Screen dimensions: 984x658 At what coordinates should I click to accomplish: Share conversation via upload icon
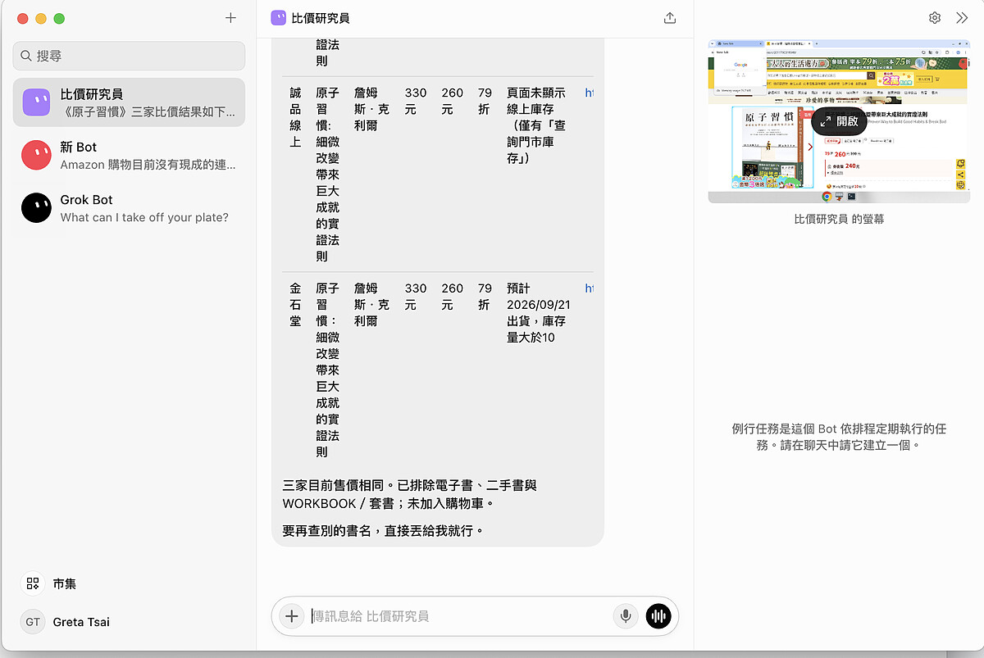[670, 18]
